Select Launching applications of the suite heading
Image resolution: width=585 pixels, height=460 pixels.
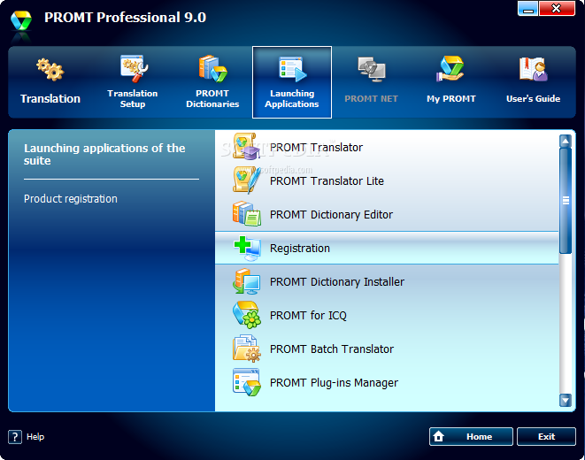(104, 154)
